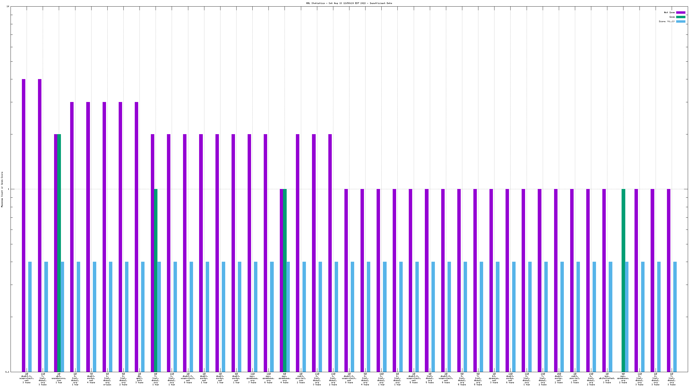Click the green Spam legend swatch
The width and height of the screenshot is (692, 389).
point(680,17)
